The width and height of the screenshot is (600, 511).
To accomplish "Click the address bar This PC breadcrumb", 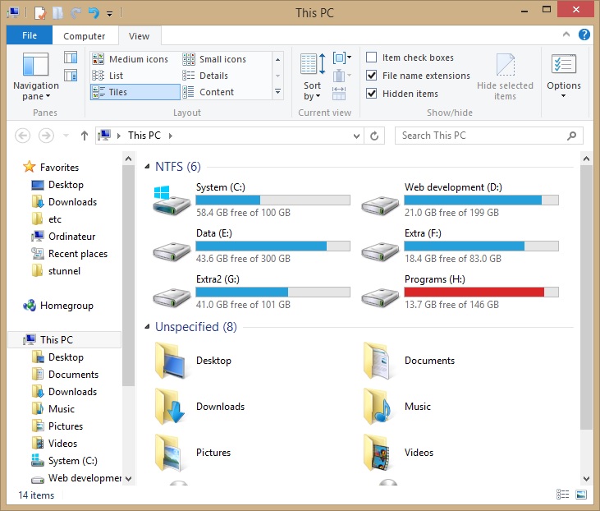I will 144,136.
